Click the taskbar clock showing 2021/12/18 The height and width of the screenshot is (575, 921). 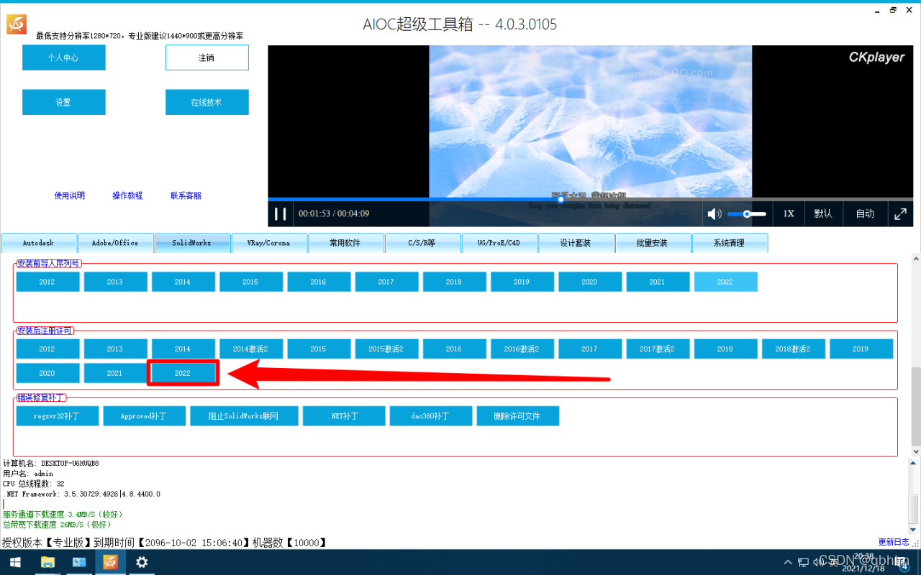click(863, 563)
